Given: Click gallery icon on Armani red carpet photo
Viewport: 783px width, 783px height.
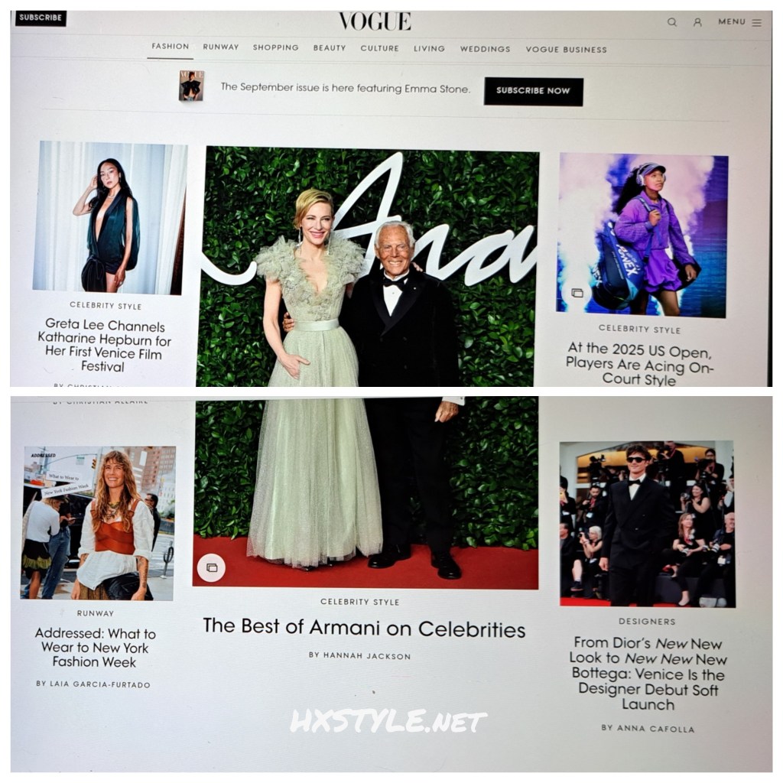Looking at the screenshot, I should coord(212,567).
